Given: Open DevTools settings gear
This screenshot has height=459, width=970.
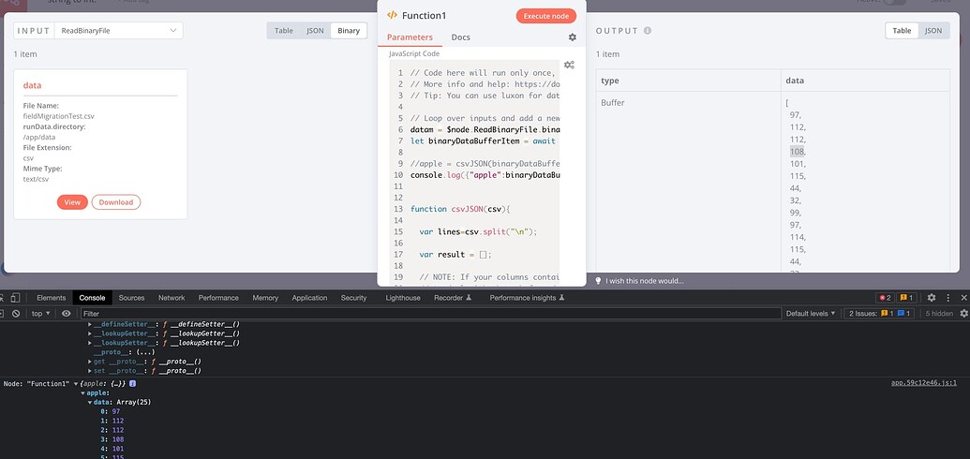Looking at the screenshot, I should 932,298.
